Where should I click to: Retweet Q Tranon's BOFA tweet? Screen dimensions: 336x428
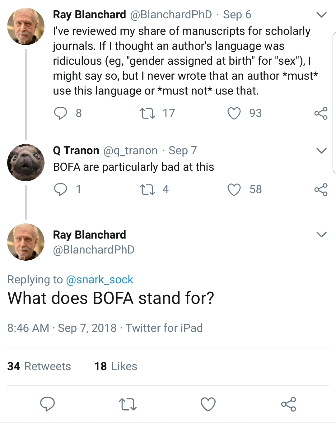coord(147,189)
